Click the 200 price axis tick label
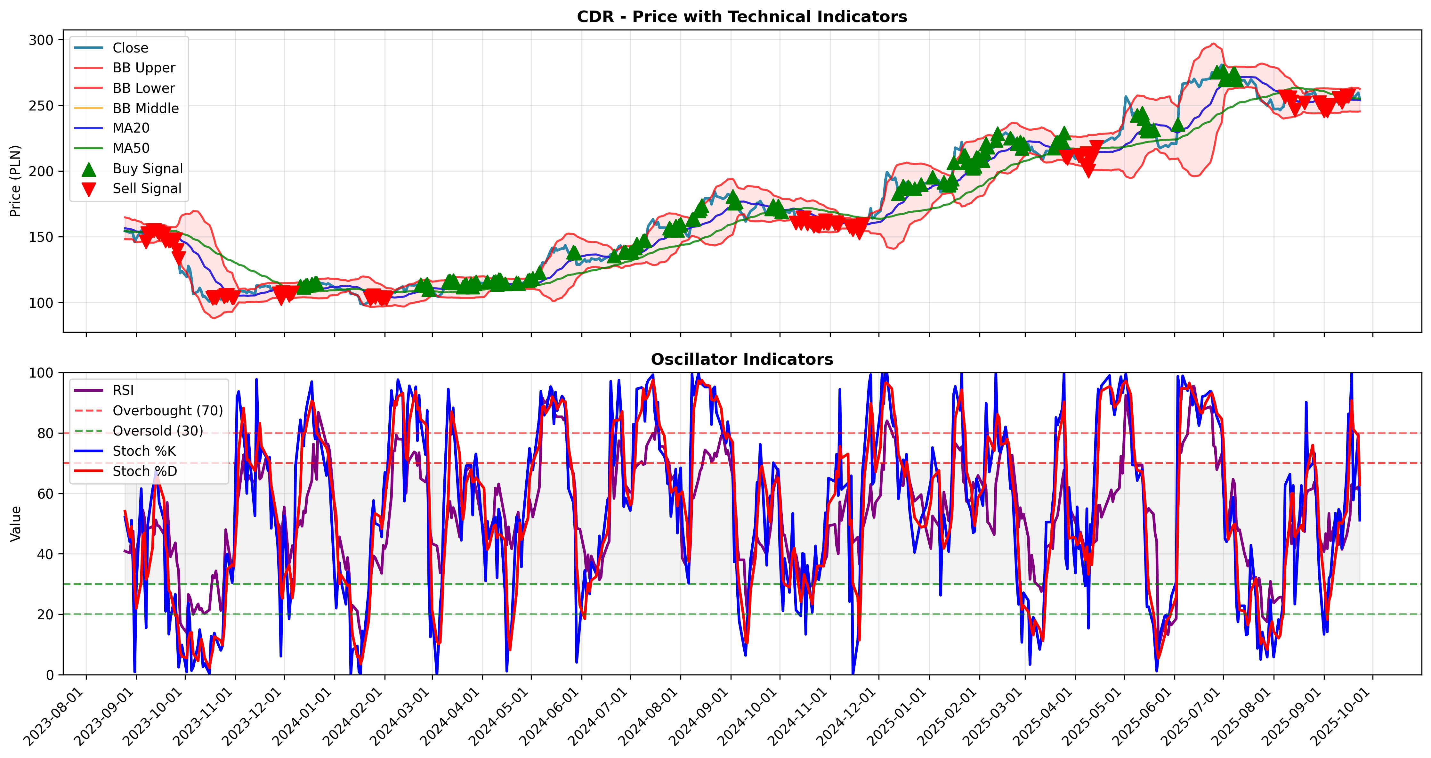Viewport: 1431px width, 758px height. [41, 171]
